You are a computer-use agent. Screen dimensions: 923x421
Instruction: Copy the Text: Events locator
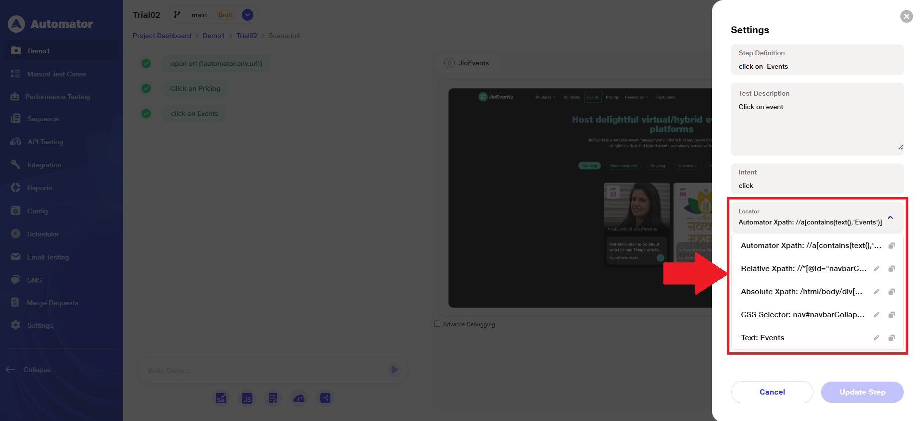[891, 338]
